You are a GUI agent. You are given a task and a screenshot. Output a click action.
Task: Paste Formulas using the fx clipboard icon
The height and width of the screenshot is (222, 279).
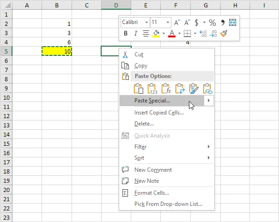pos(166,88)
